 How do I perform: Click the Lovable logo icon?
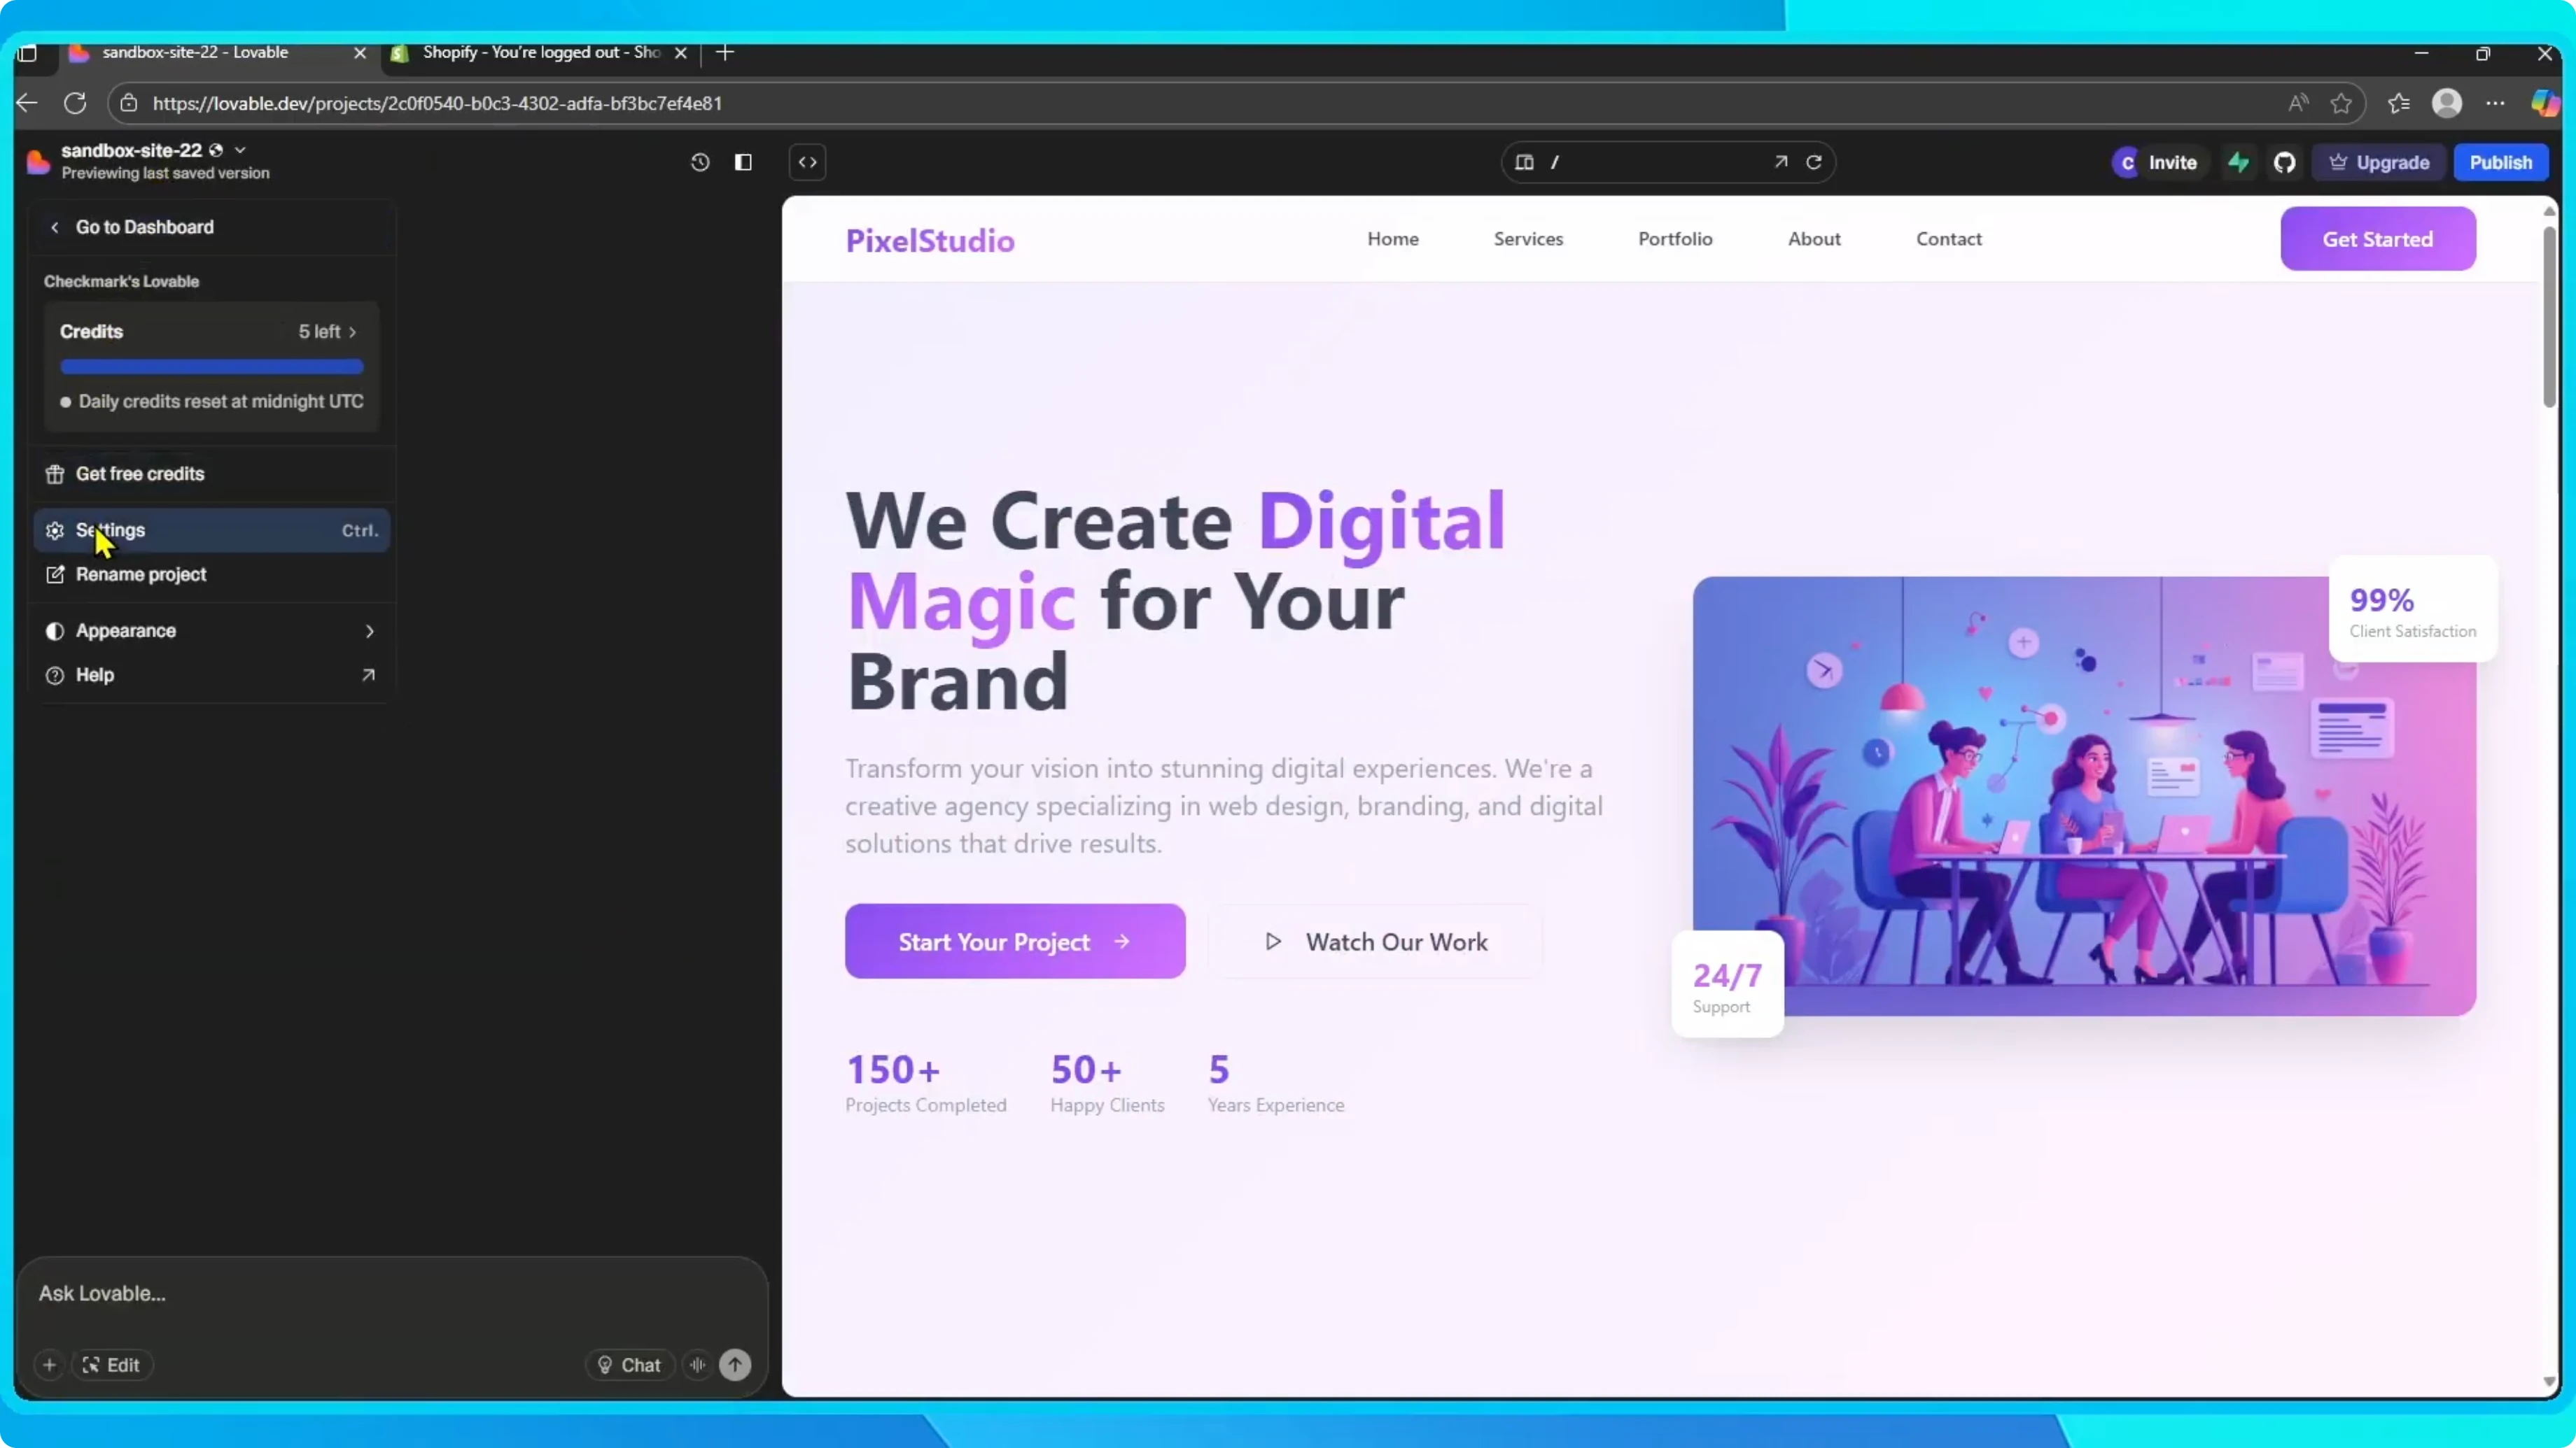click(x=38, y=162)
